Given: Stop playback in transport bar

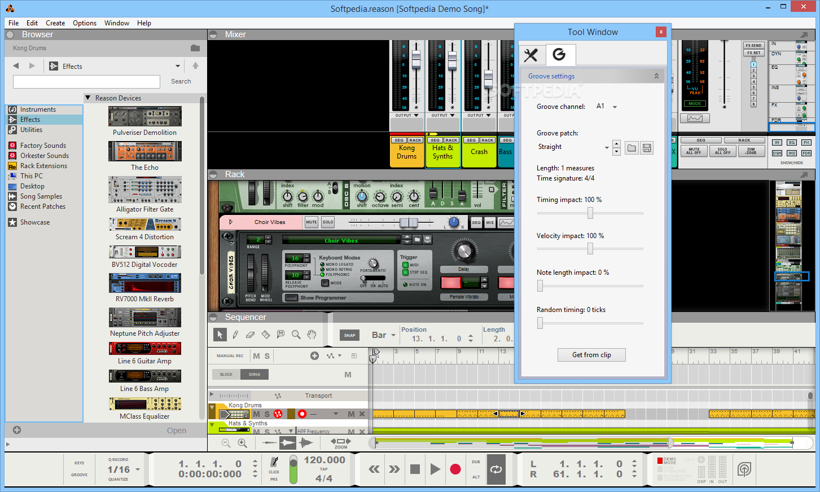Looking at the screenshot, I should pyautogui.click(x=415, y=469).
